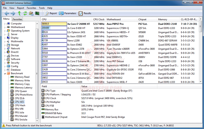204x129 pixels.
Task: Open the Tools menu
Action: (x=42, y=8)
